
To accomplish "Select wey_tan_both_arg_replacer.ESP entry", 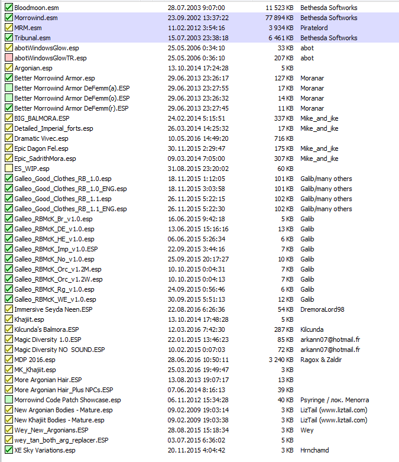I will (61, 440).
